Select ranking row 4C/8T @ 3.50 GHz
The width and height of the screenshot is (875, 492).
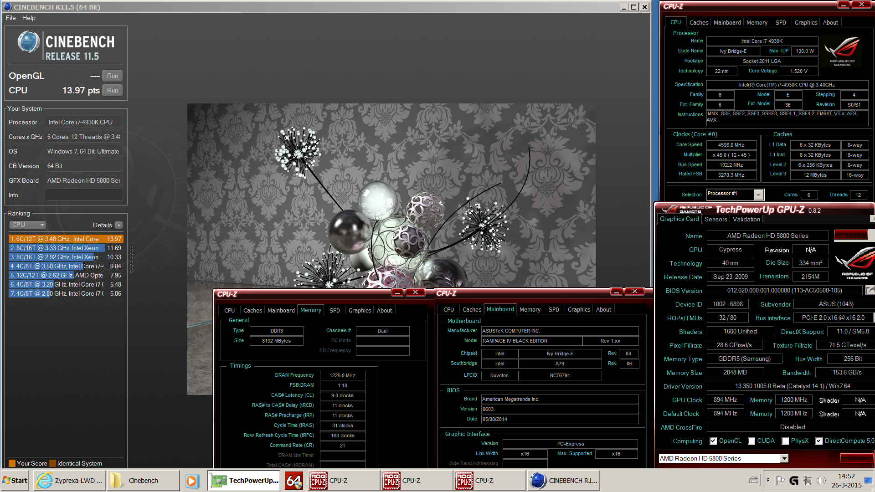tap(66, 266)
